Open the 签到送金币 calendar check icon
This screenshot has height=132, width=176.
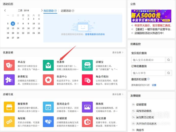[x=48, y=107]
